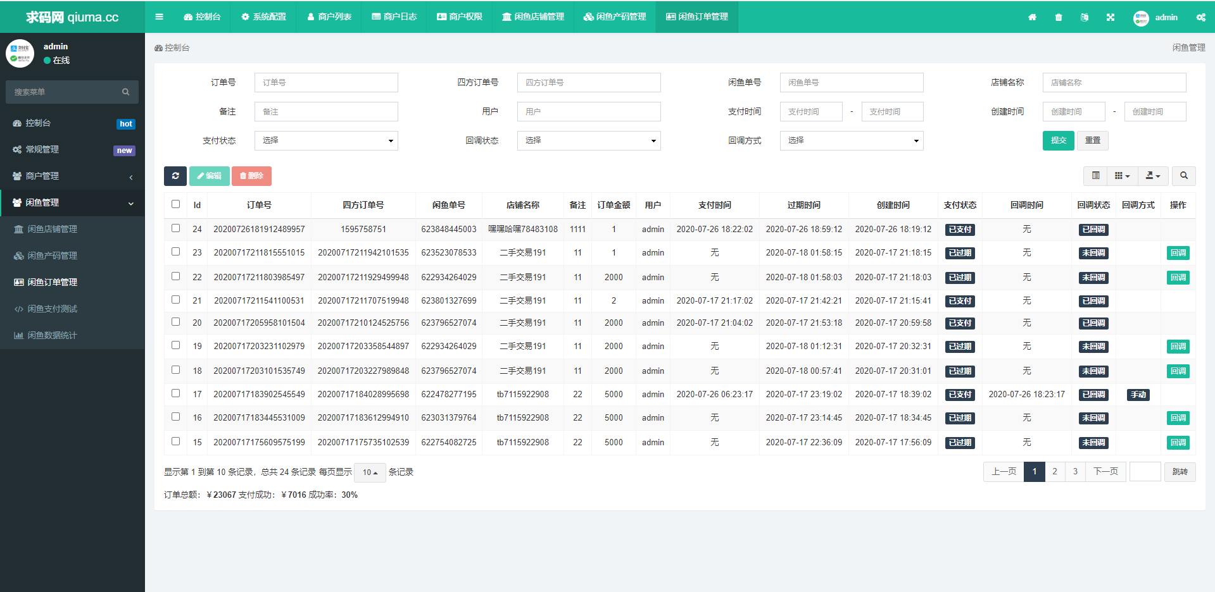Open the gears settings icon at top right
Image resolution: width=1215 pixels, height=592 pixels.
(1201, 17)
